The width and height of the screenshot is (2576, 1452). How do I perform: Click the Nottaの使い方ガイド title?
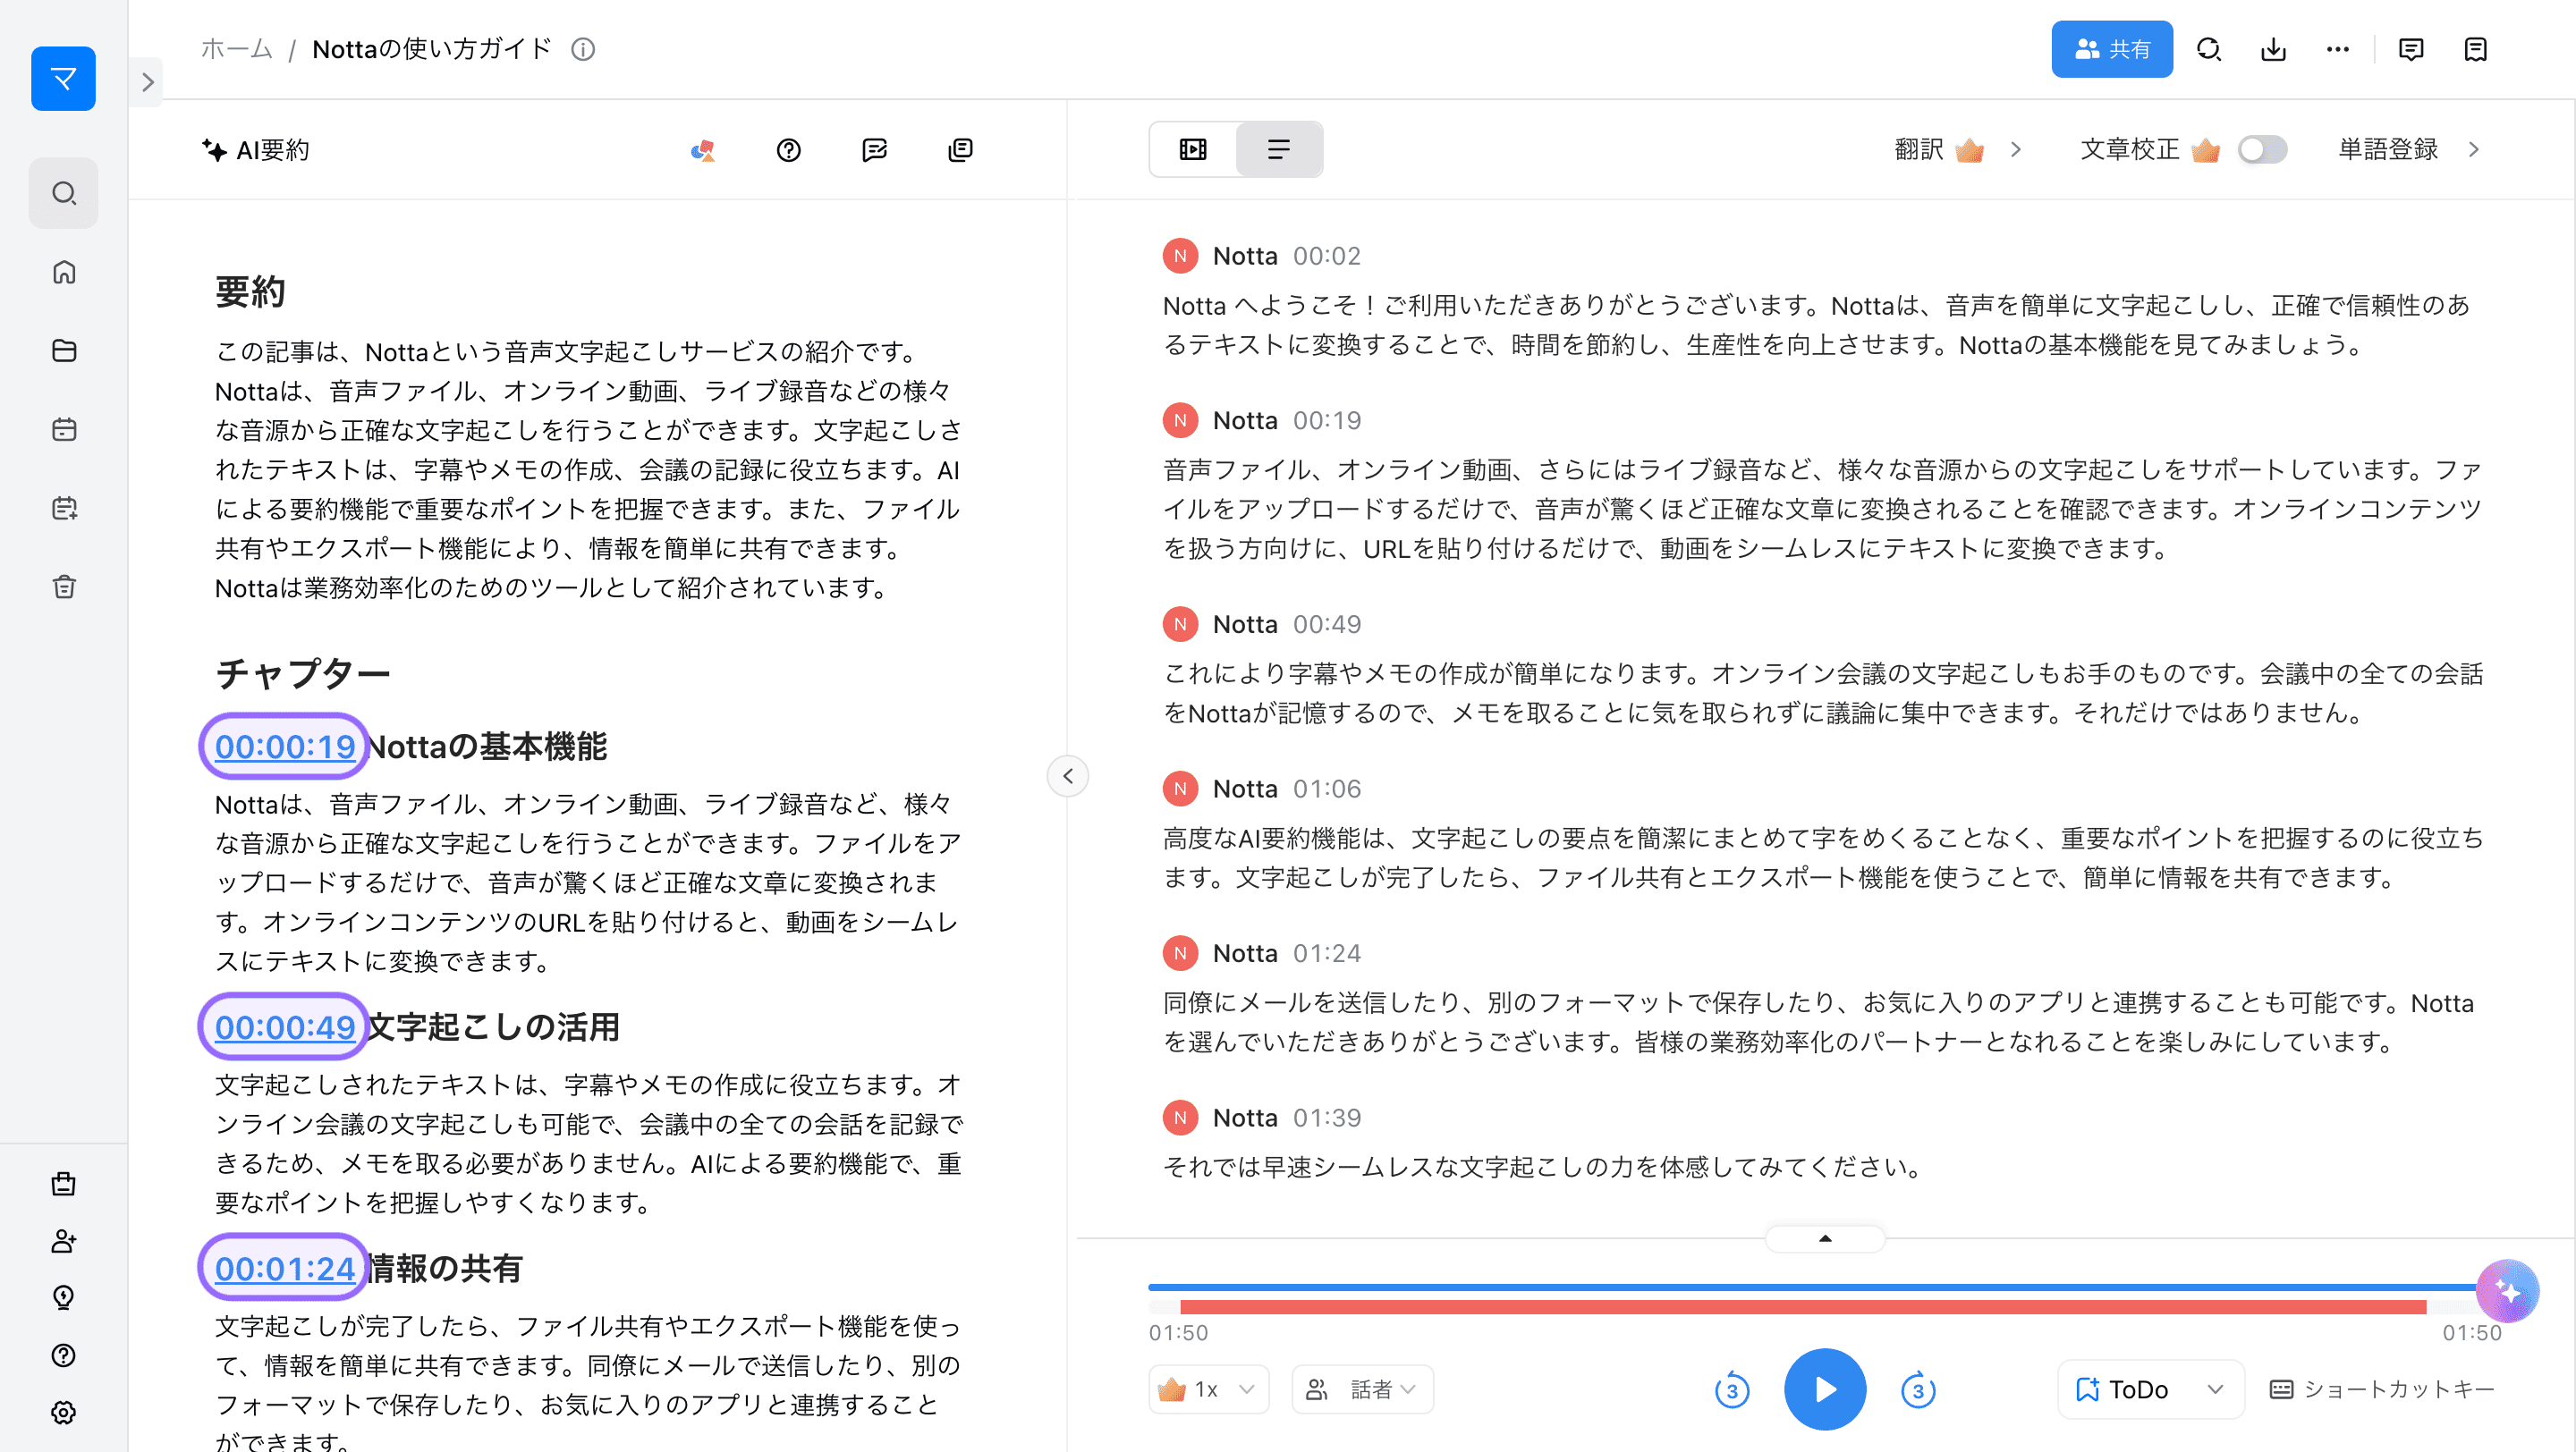(x=432, y=49)
